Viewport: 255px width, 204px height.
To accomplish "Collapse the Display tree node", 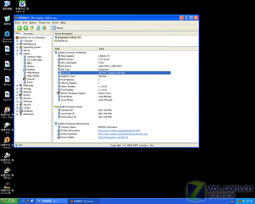I will point(17,54).
